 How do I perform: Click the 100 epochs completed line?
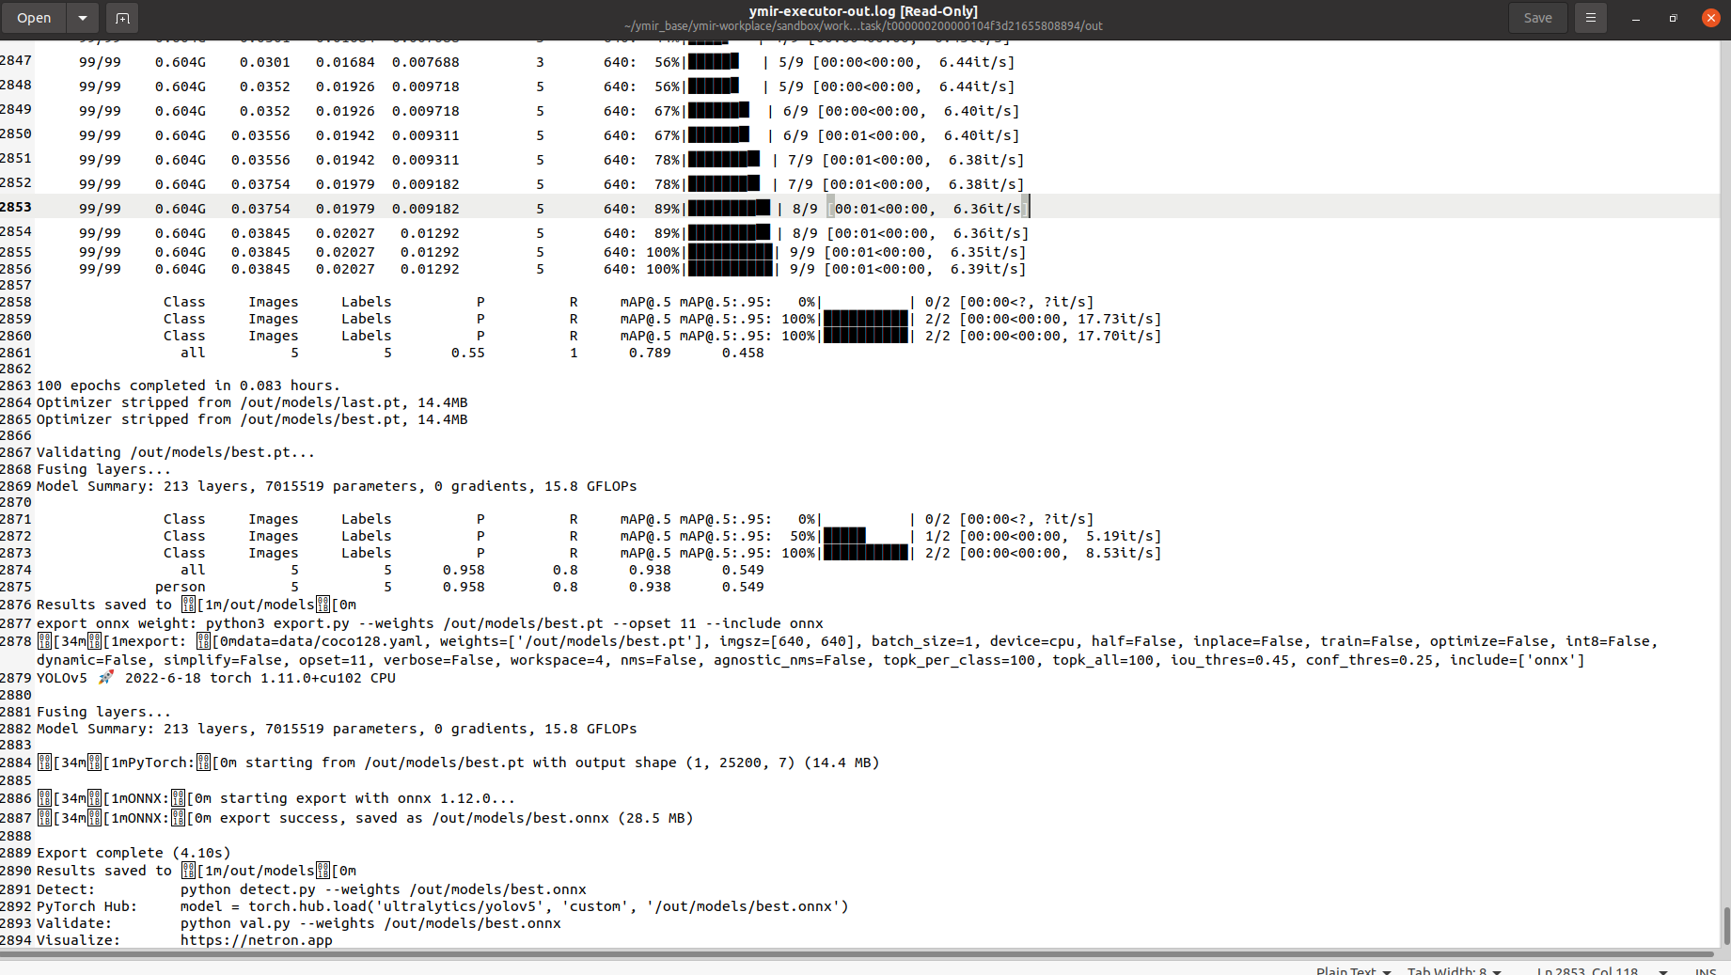click(x=188, y=385)
